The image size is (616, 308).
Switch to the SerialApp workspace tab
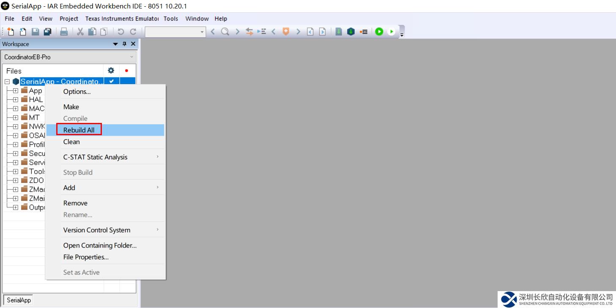coord(19,300)
